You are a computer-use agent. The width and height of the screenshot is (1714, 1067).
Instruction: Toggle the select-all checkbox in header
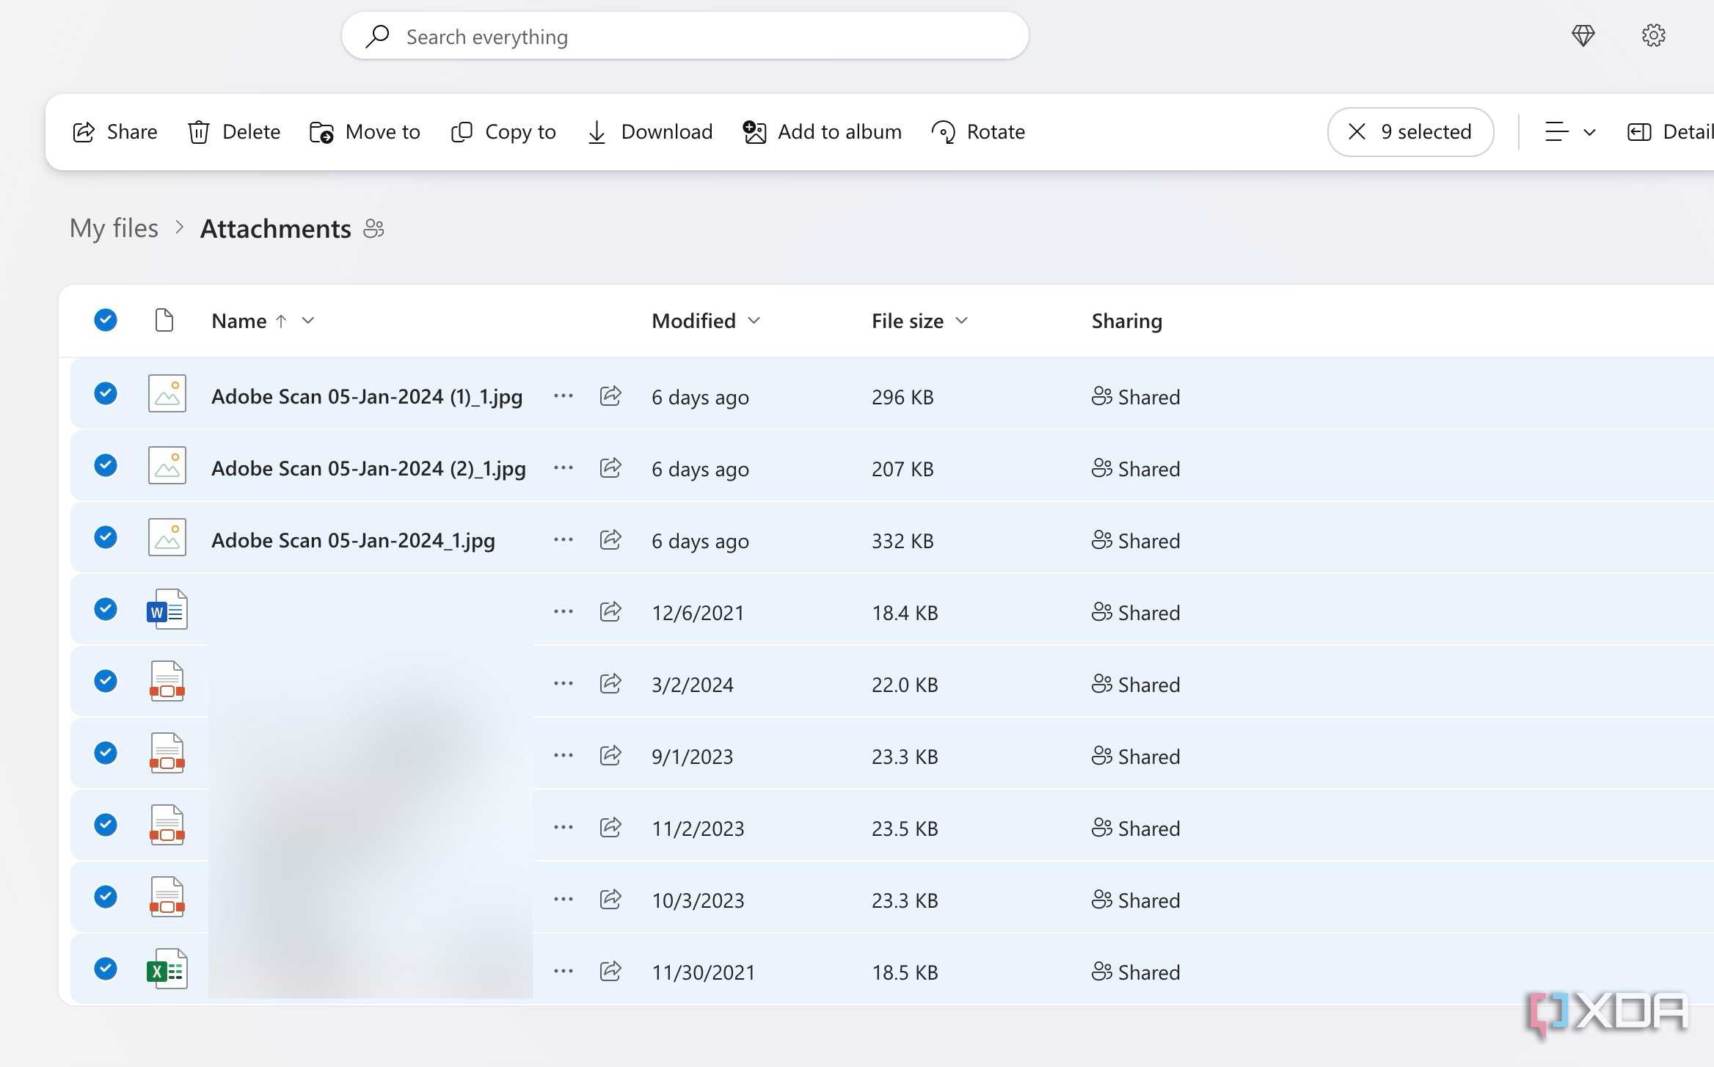106,320
